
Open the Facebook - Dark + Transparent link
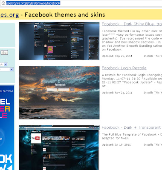click(x=131, y=127)
